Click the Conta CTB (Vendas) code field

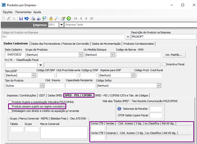tap(98, 128)
